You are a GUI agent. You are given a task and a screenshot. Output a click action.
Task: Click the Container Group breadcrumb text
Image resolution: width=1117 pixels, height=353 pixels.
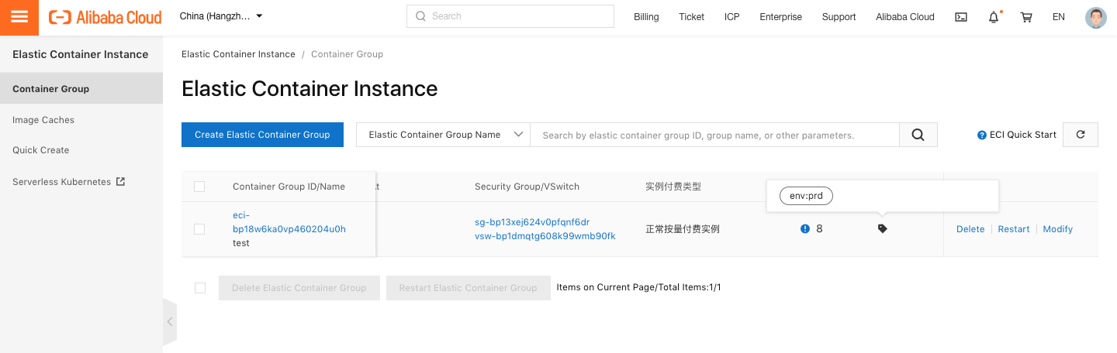[x=347, y=54]
